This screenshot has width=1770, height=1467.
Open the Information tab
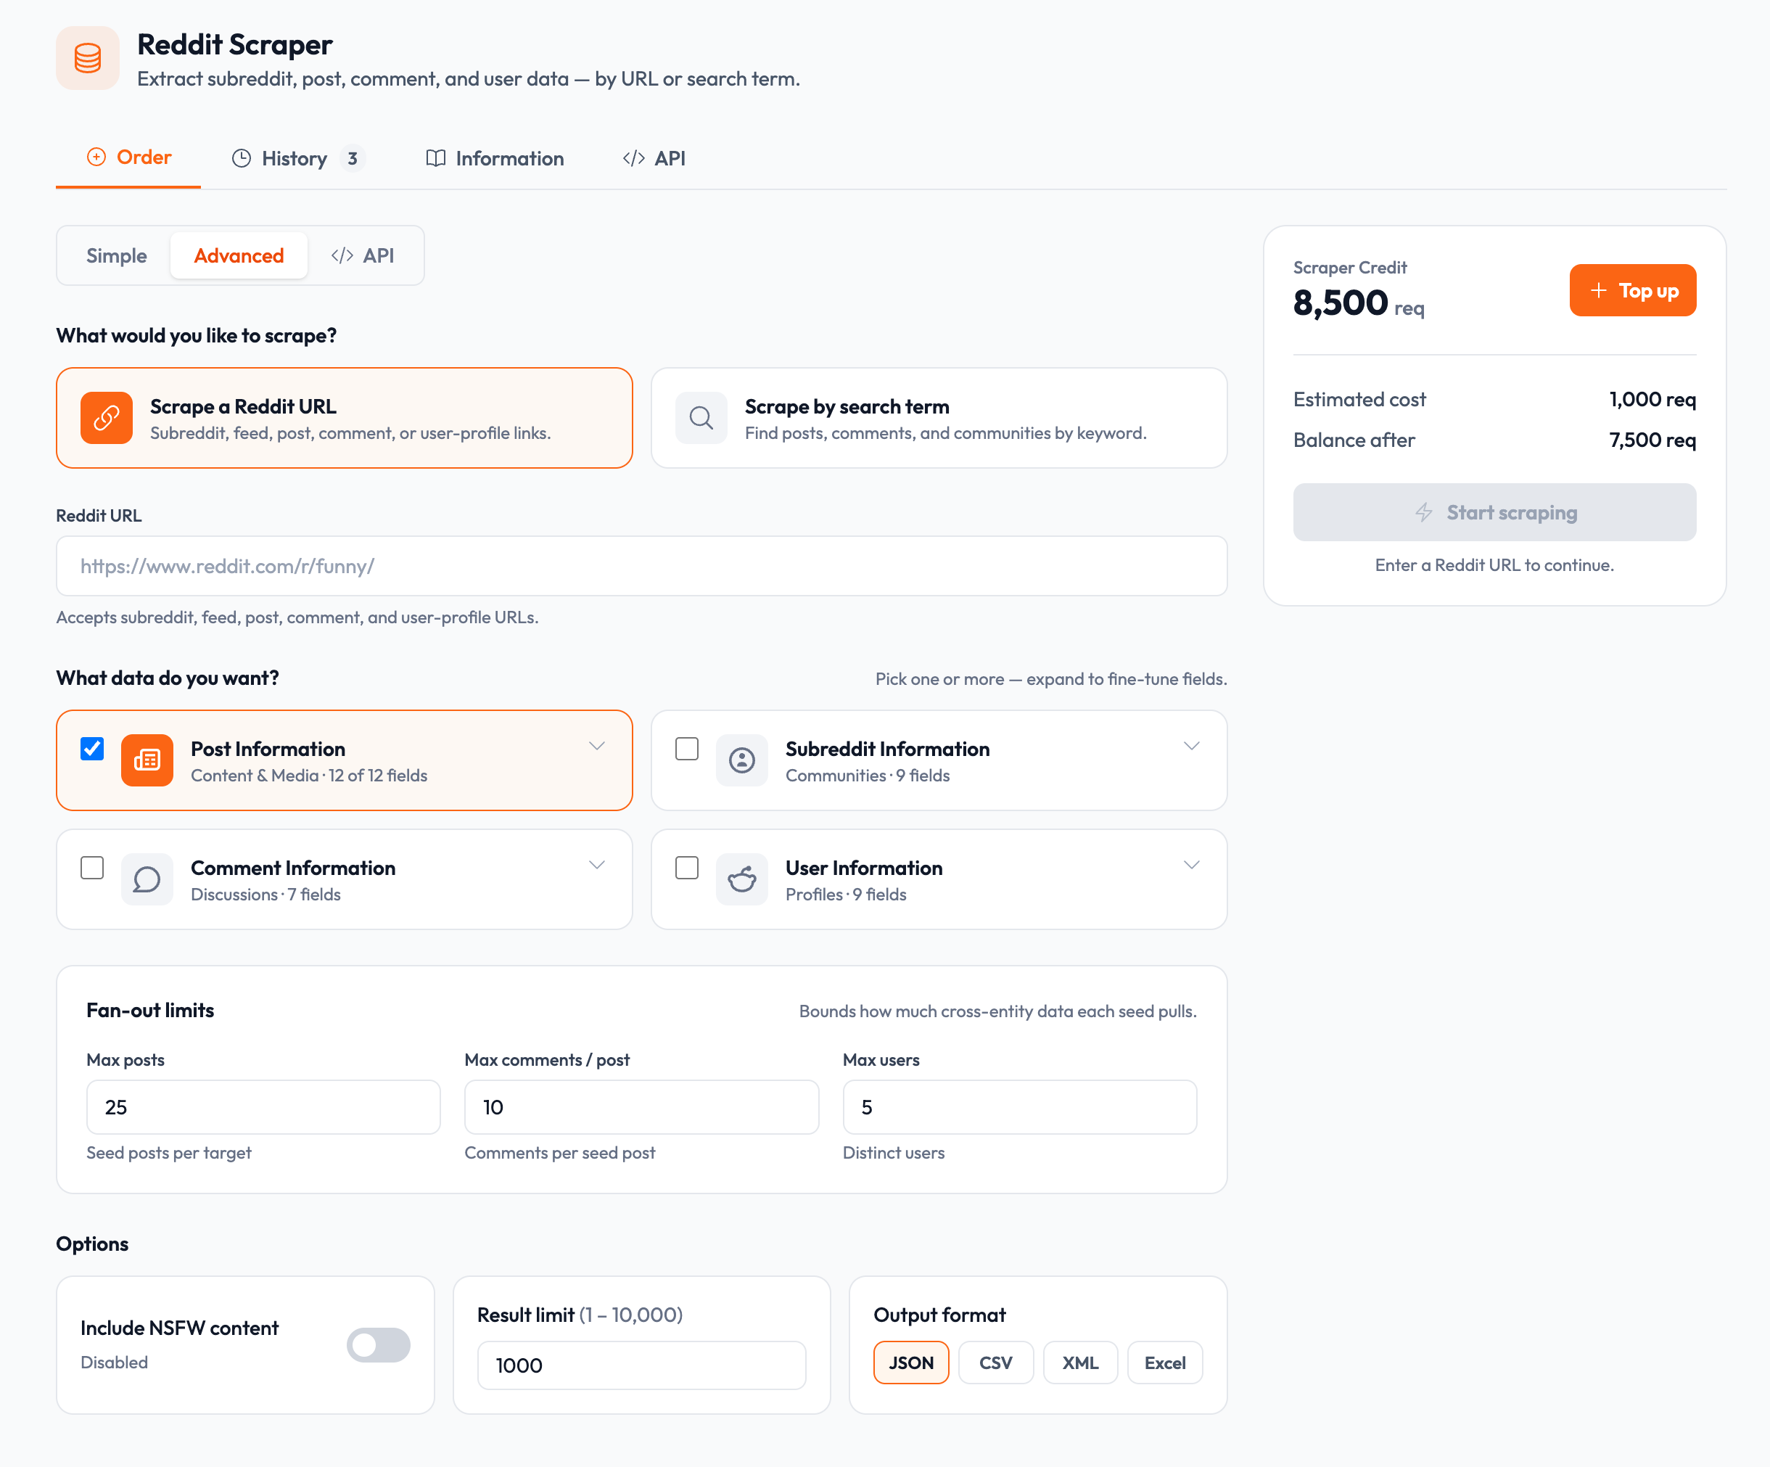495,158
